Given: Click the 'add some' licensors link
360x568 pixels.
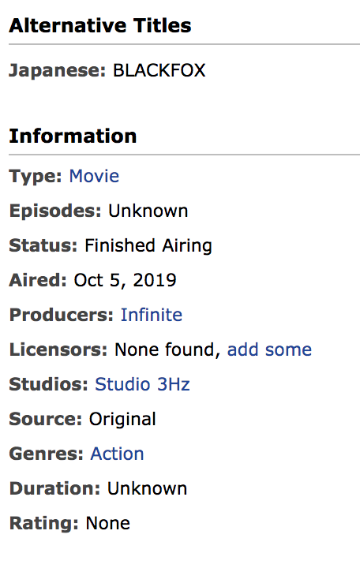Looking at the screenshot, I should 269,349.
